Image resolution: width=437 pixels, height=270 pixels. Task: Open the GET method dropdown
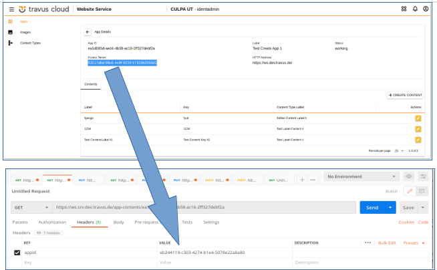[31, 207]
